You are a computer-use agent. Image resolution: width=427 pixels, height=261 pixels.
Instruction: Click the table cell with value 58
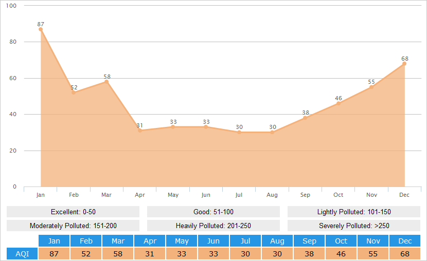118,254
